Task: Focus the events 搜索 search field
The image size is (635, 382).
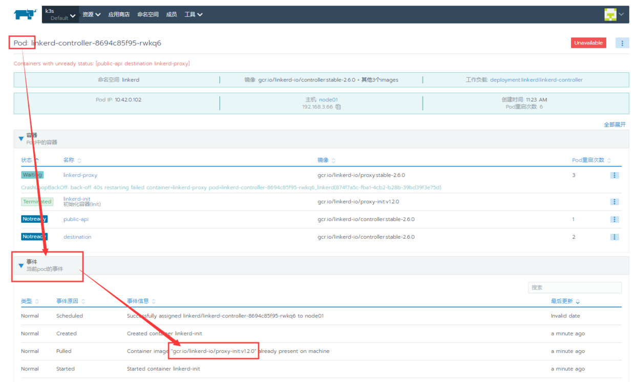Action: pos(575,288)
